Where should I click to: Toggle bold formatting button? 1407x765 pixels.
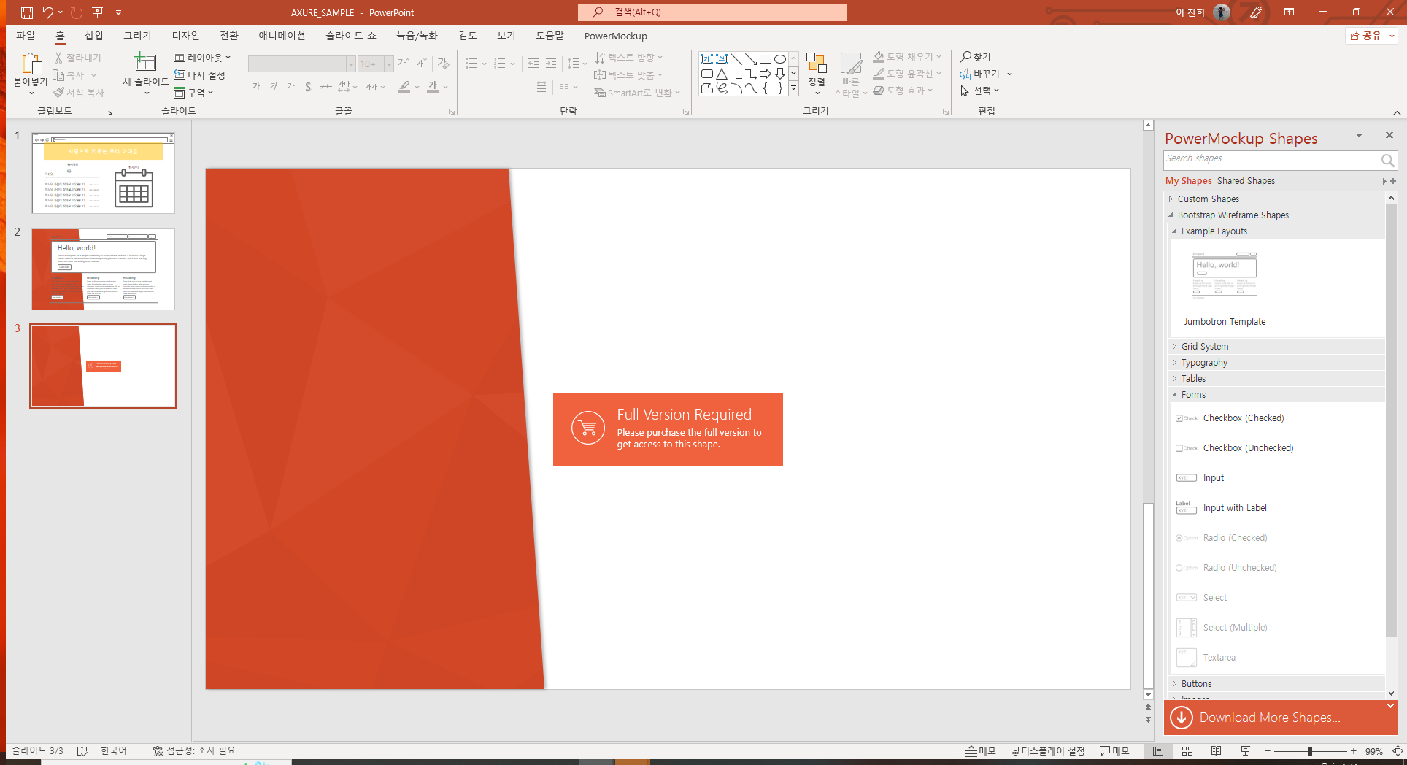point(256,87)
